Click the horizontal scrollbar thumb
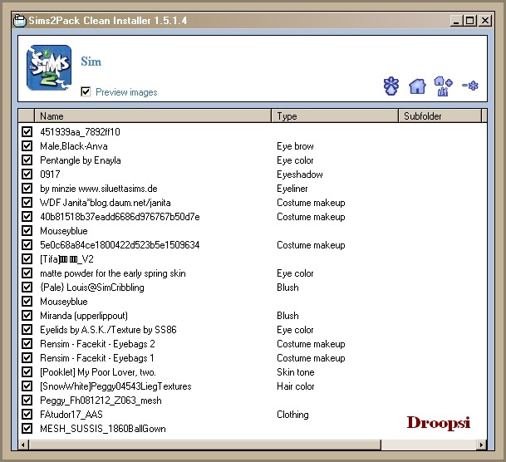Image resolution: width=506 pixels, height=462 pixels. pyautogui.click(x=205, y=445)
